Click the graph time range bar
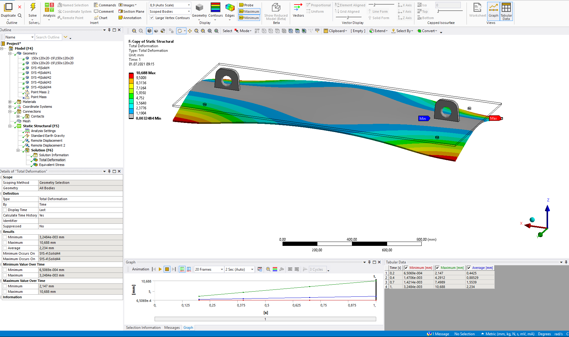The image size is (569, 337). coord(265,319)
